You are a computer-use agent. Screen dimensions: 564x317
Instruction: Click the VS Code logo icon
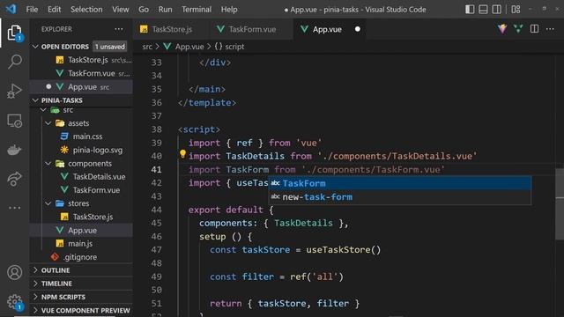(11, 9)
